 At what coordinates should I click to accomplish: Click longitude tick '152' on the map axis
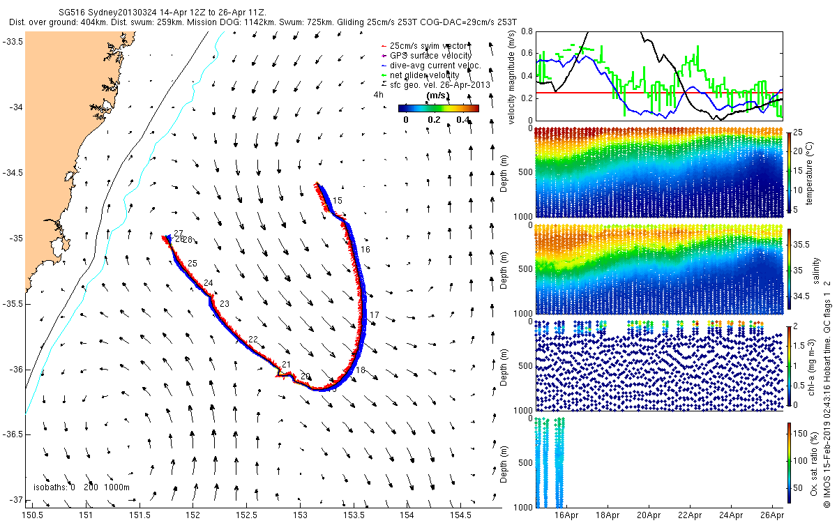193,515
